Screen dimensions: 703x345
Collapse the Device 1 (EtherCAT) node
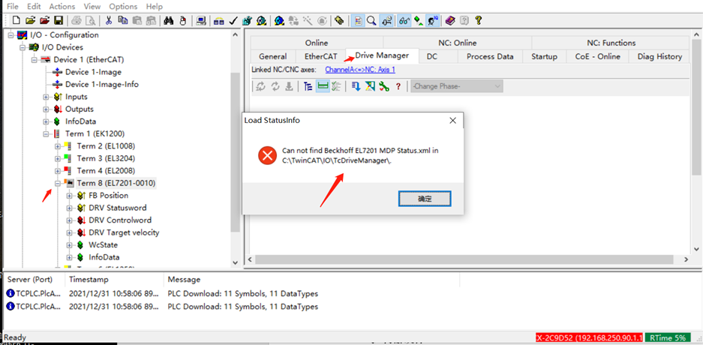[x=34, y=59]
